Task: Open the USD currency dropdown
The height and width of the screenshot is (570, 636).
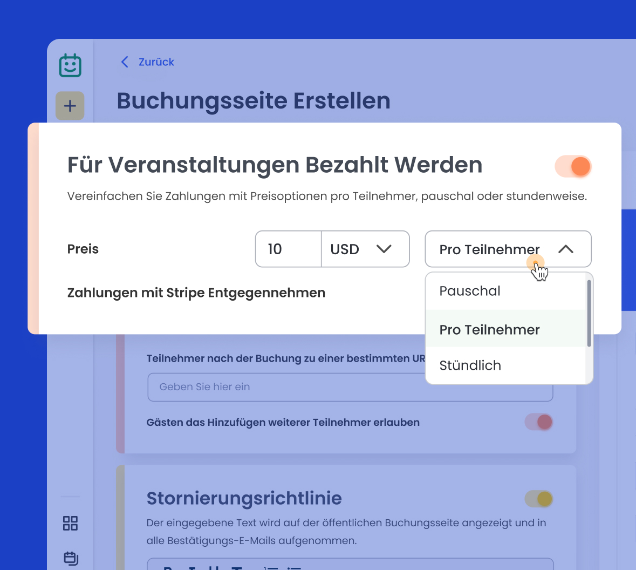Action: click(x=365, y=249)
